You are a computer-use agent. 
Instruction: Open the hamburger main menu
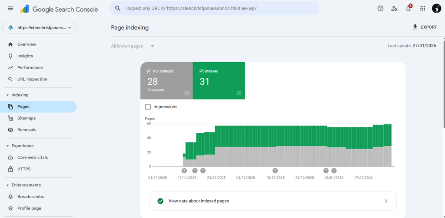(x=10, y=9)
